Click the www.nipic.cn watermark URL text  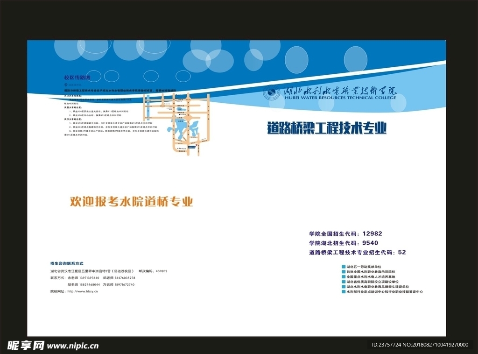click(73, 346)
